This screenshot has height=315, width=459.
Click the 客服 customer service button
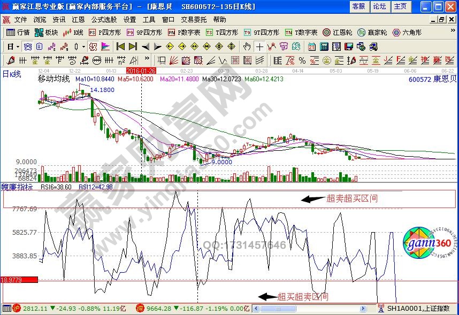pyautogui.click(x=358, y=6)
